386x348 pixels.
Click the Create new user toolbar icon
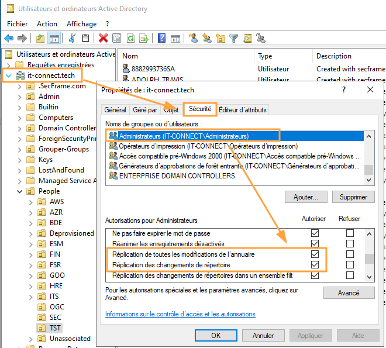(194, 39)
